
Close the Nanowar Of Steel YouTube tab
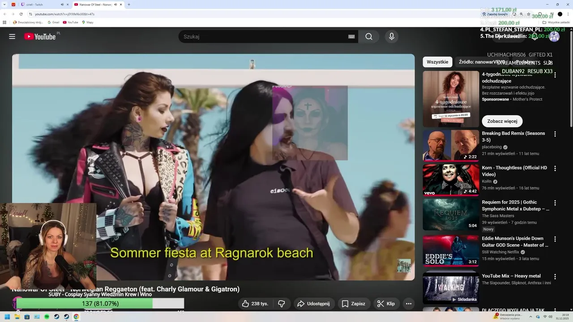[122, 4]
